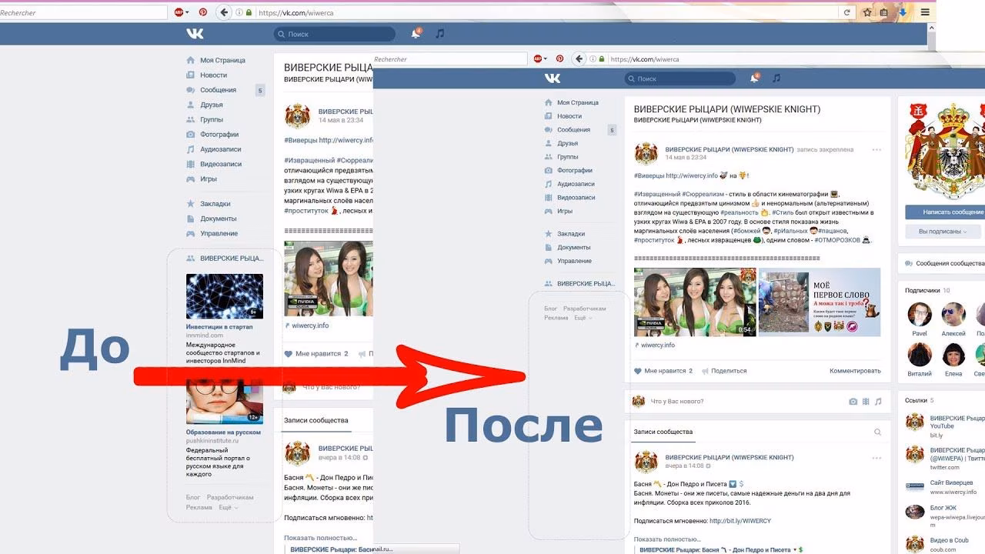Open the Сайт Виверцев link in Ссылки
This screenshot has height=554, width=985.
coord(953,482)
